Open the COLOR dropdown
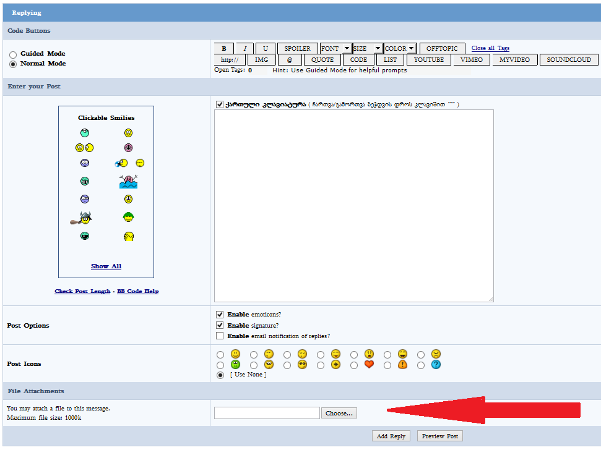Screen dimensions: 601x463 click(x=400, y=48)
